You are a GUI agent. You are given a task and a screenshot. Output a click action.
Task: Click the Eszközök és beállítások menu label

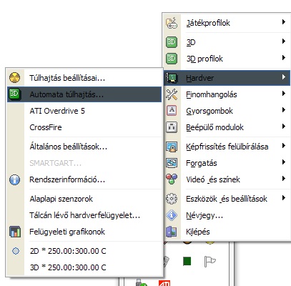tap(227, 199)
